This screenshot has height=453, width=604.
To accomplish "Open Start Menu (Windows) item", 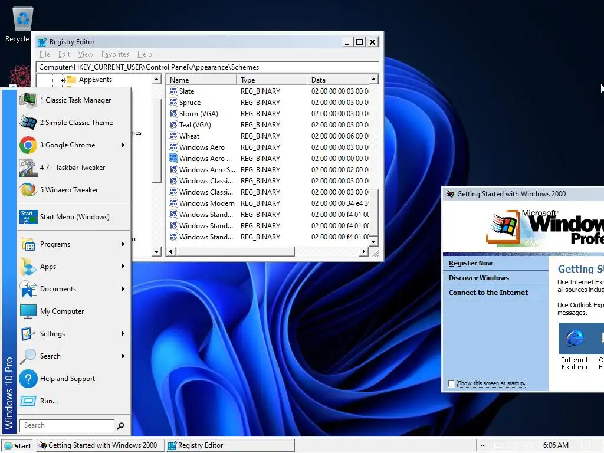I will click(x=74, y=217).
